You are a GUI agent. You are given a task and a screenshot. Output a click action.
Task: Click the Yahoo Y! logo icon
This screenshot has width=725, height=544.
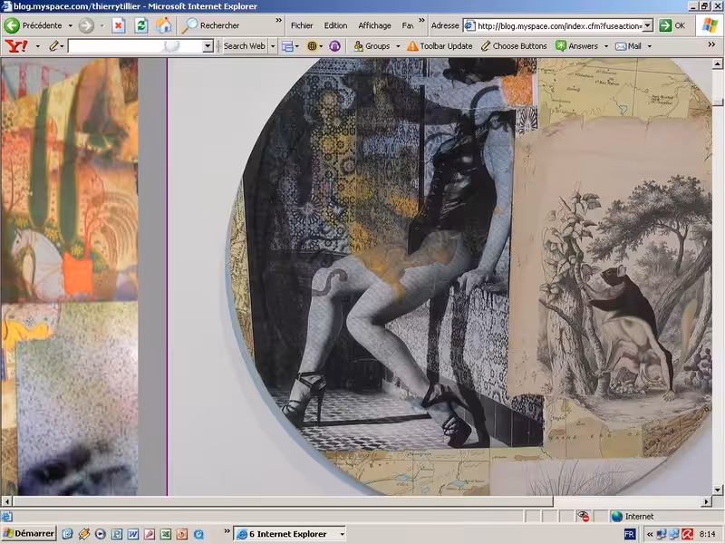pyautogui.click(x=16, y=46)
